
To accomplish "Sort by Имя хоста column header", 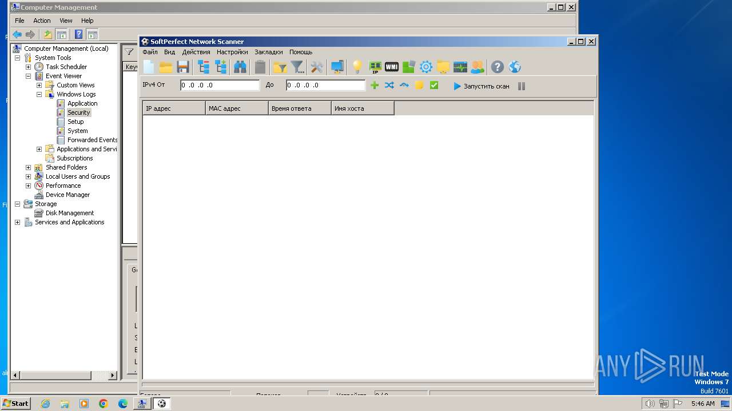I will (x=363, y=108).
